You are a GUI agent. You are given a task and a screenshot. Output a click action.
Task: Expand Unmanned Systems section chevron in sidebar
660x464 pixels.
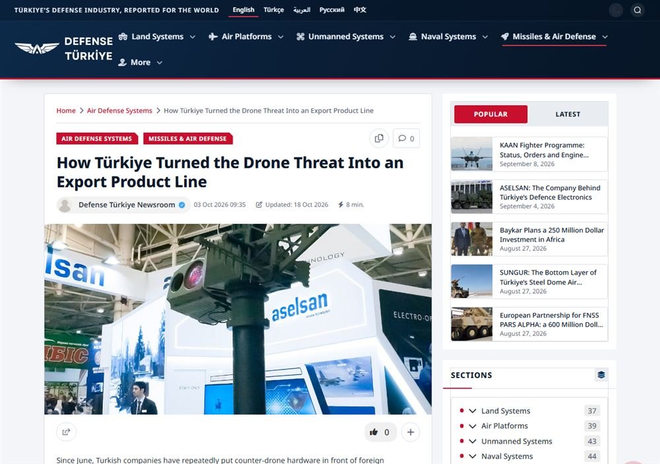point(473,442)
